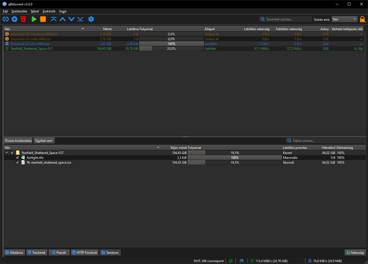Click seeding arrows icon of linuxmint-22-xfce
Image resolution: width=368 pixels, height=264 pixels.
(x=7, y=44)
